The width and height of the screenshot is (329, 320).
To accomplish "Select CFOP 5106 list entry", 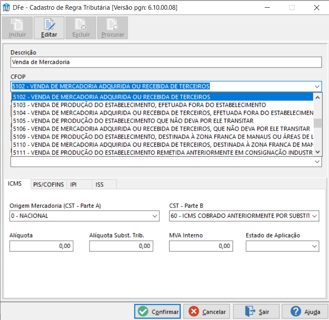I will 162,129.
